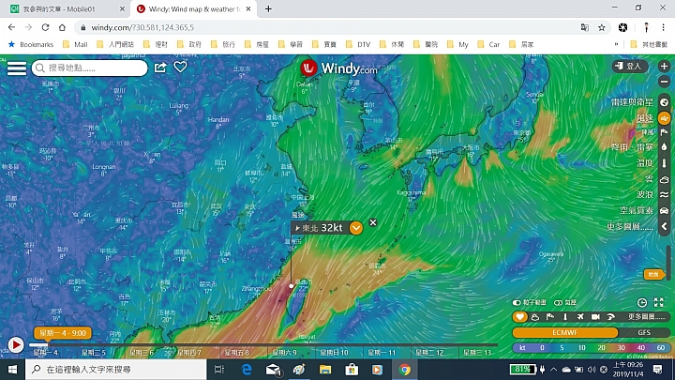Screen dimensions: 675x380
Task: Select the wind gusts flag layer icon
Action: pyautogui.click(x=664, y=132)
